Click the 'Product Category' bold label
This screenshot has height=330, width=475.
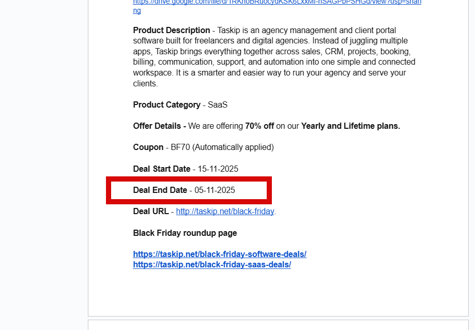tap(166, 105)
